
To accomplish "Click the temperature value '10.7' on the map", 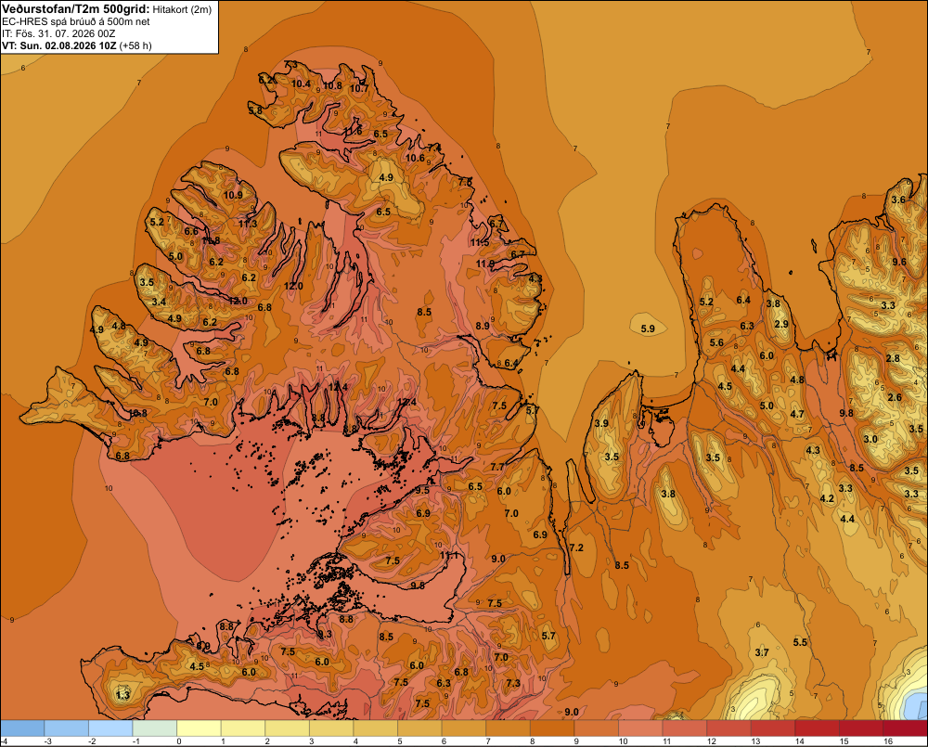I will click(359, 88).
